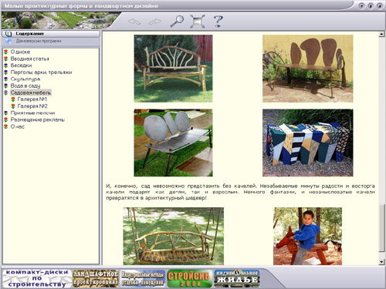Image resolution: width=386 pixels, height=289 pixels.
Task: Click the scrollbar down arrow
Action: pyautogui.click(x=381, y=262)
